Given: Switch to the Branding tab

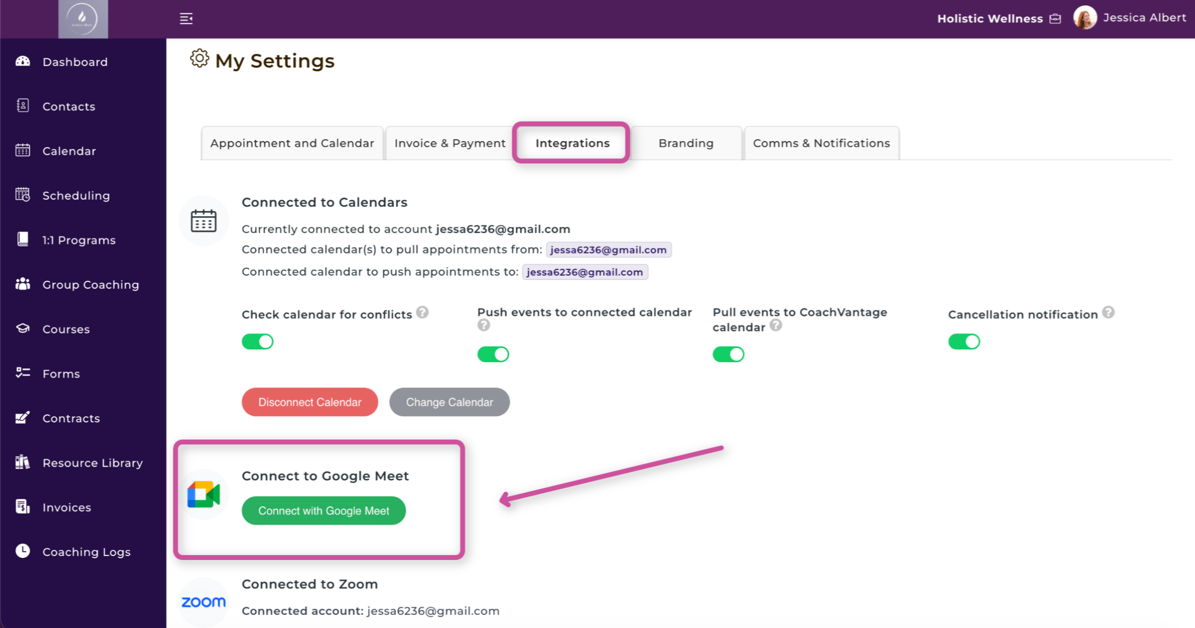Looking at the screenshot, I should click(x=686, y=143).
